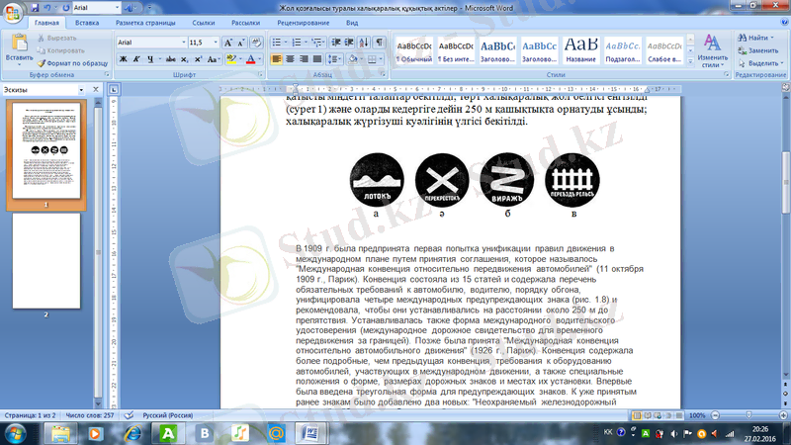Open the Эскизы pane dropdown
Viewport: 791px width, 445px height.
(x=81, y=90)
